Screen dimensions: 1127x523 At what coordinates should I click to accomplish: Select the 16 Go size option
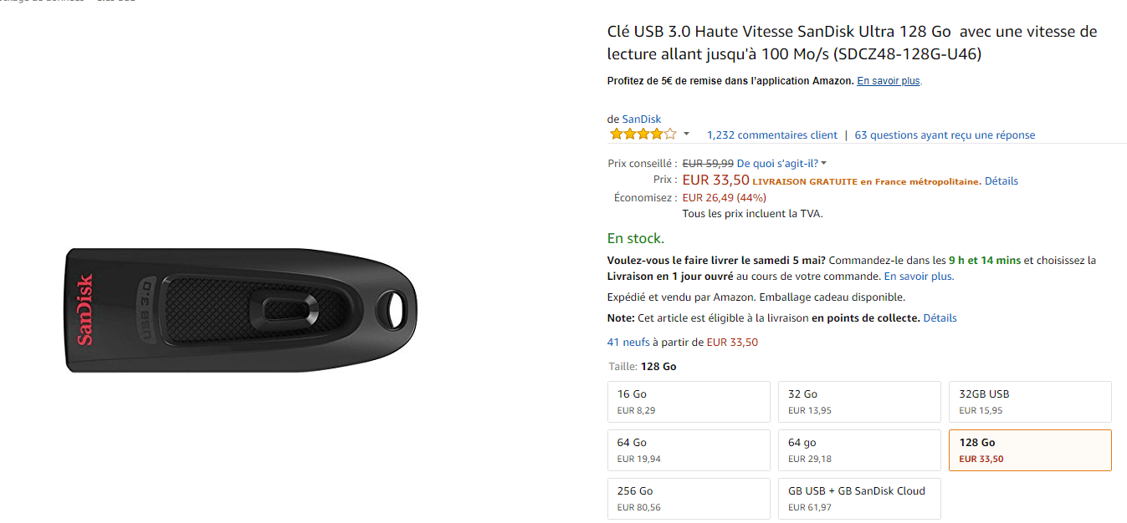point(688,402)
